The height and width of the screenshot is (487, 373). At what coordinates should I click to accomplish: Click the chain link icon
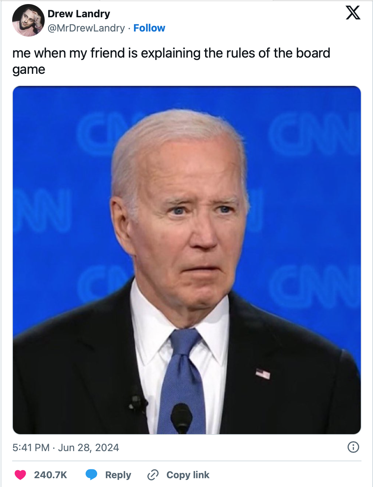[153, 475]
